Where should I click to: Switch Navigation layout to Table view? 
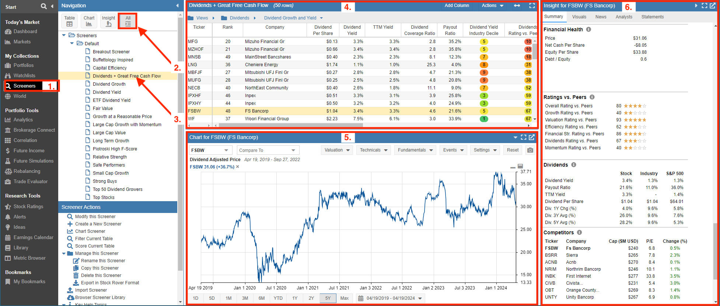(x=69, y=21)
